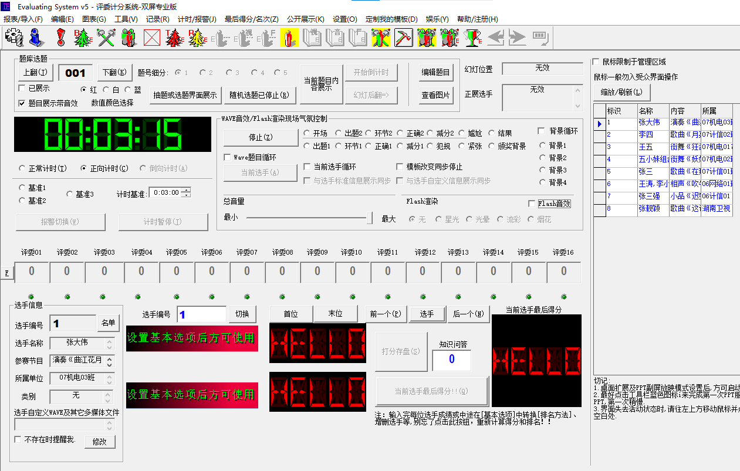Click the people icon with yellow background
The image size is (740, 471).
tap(427, 38)
